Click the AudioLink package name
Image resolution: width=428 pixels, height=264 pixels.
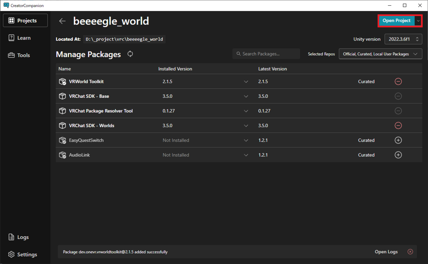79,155
